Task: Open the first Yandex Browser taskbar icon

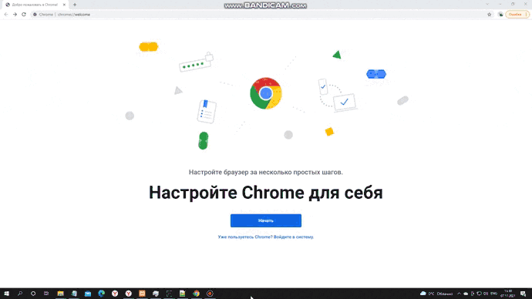Action: click(115, 294)
